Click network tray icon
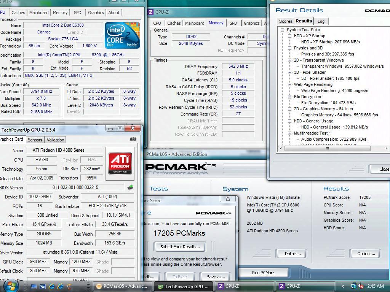This screenshot has height=292, width=390. click(x=353, y=286)
